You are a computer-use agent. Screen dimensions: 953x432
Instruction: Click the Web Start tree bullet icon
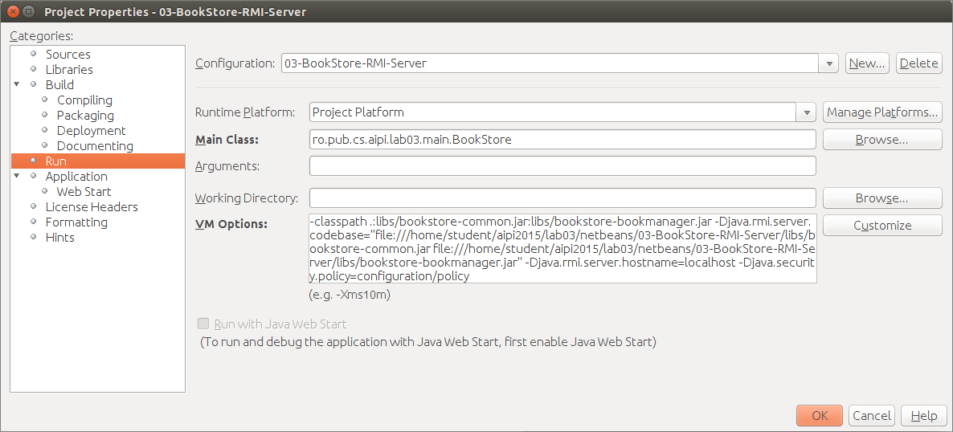pos(44,191)
